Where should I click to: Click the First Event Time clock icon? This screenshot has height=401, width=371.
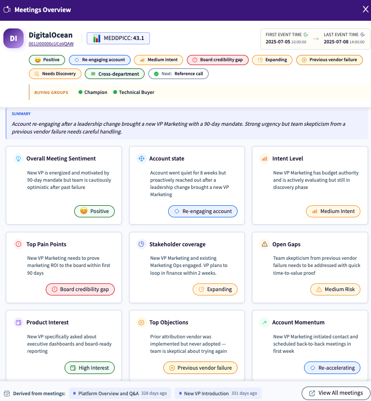(305, 35)
